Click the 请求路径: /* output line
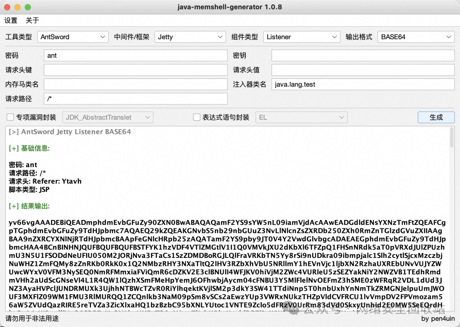 point(27,173)
